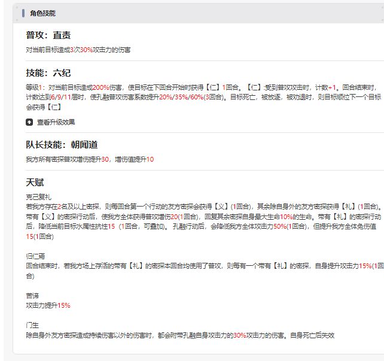Select the 天赋 section heading

35,183
